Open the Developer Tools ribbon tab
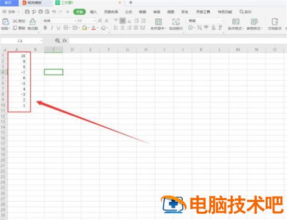This screenshot has height=220, width=287. pos(203,12)
